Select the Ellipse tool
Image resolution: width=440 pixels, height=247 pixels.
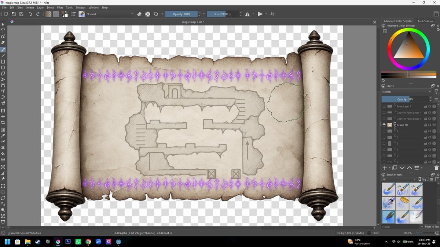pos(3,67)
